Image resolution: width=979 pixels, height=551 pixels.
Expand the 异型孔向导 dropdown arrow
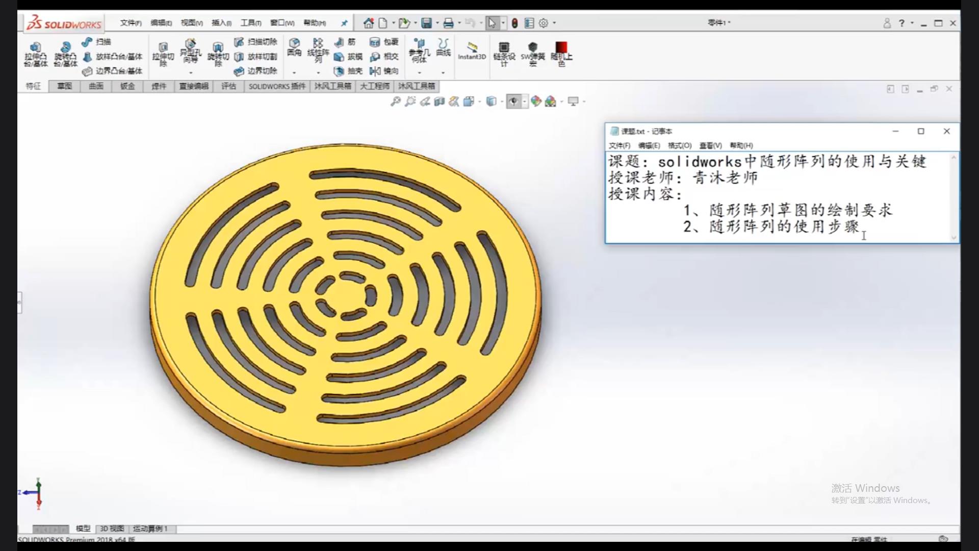pyautogui.click(x=191, y=73)
